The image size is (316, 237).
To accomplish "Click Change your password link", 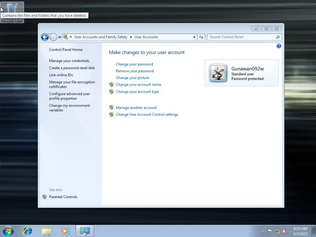I will coord(135,64).
